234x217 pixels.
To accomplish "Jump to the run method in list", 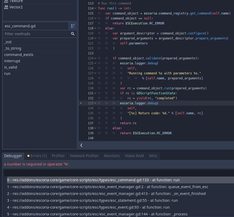I will click(x=39, y=74).
